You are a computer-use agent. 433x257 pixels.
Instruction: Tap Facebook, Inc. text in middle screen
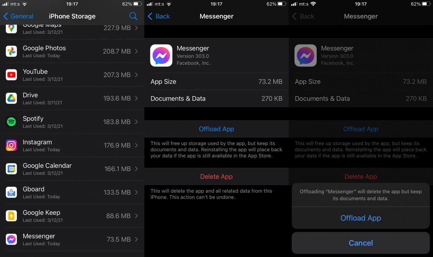pos(193,63)
